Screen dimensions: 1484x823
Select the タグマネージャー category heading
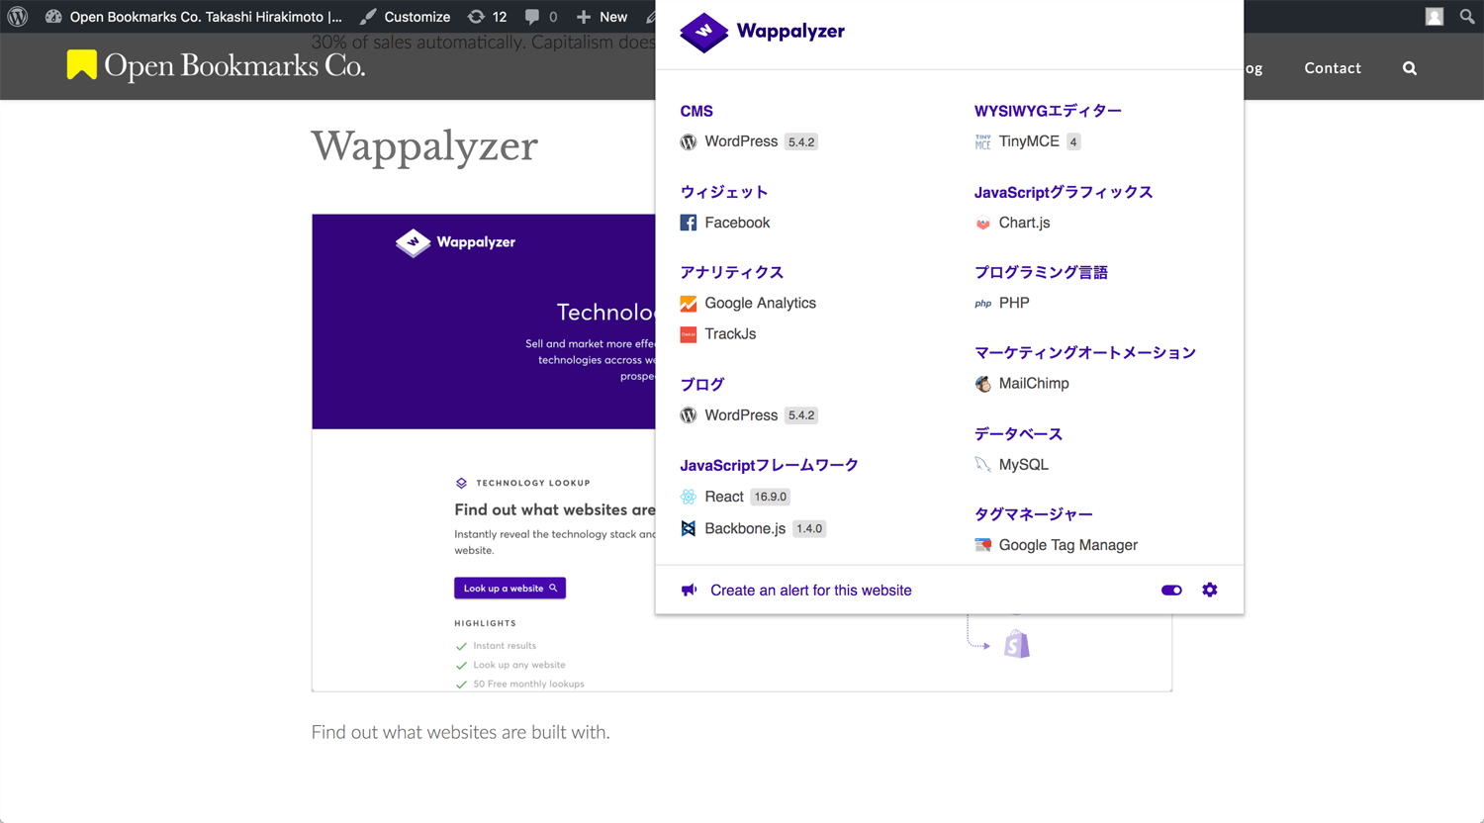tap(1034, 514)
